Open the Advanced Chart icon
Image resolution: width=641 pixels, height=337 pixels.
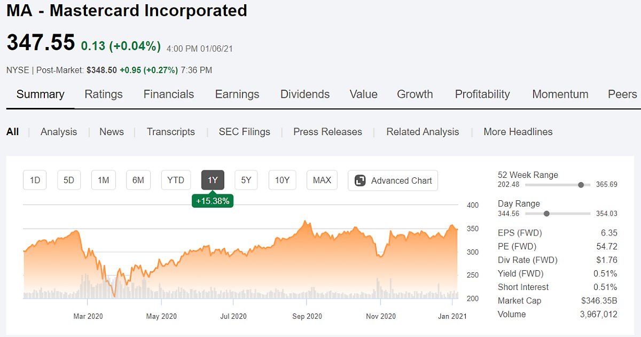(x=361, y=181)
